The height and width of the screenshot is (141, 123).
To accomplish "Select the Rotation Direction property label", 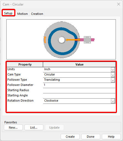I will 20,101.
